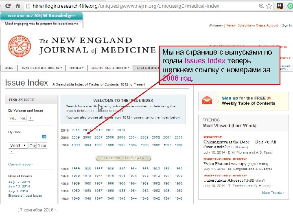Click into the Vol. input field
Screen dimensions: 293x220
(x=13, y=118)
